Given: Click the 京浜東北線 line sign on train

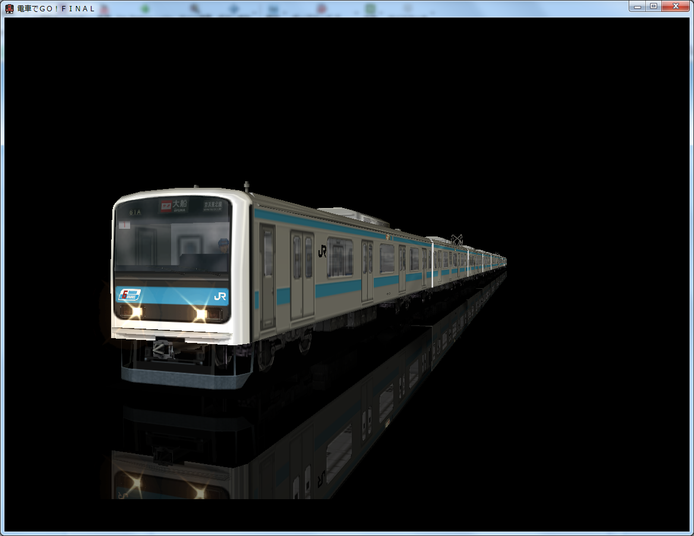Looking at the screenshot, I should click(x=213, y=206).
